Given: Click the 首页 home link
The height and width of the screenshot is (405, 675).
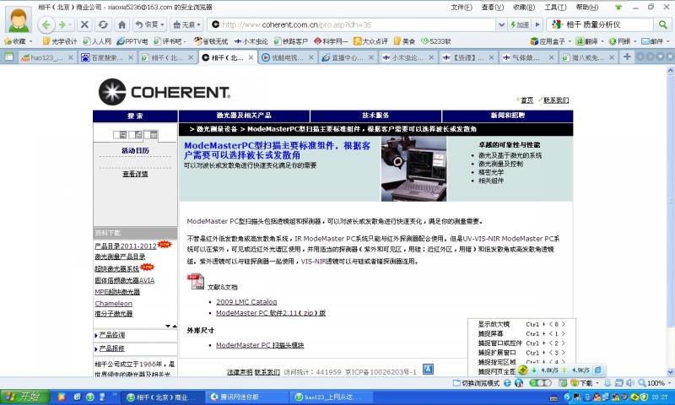Looking at the screenshot, I should 526,100.
